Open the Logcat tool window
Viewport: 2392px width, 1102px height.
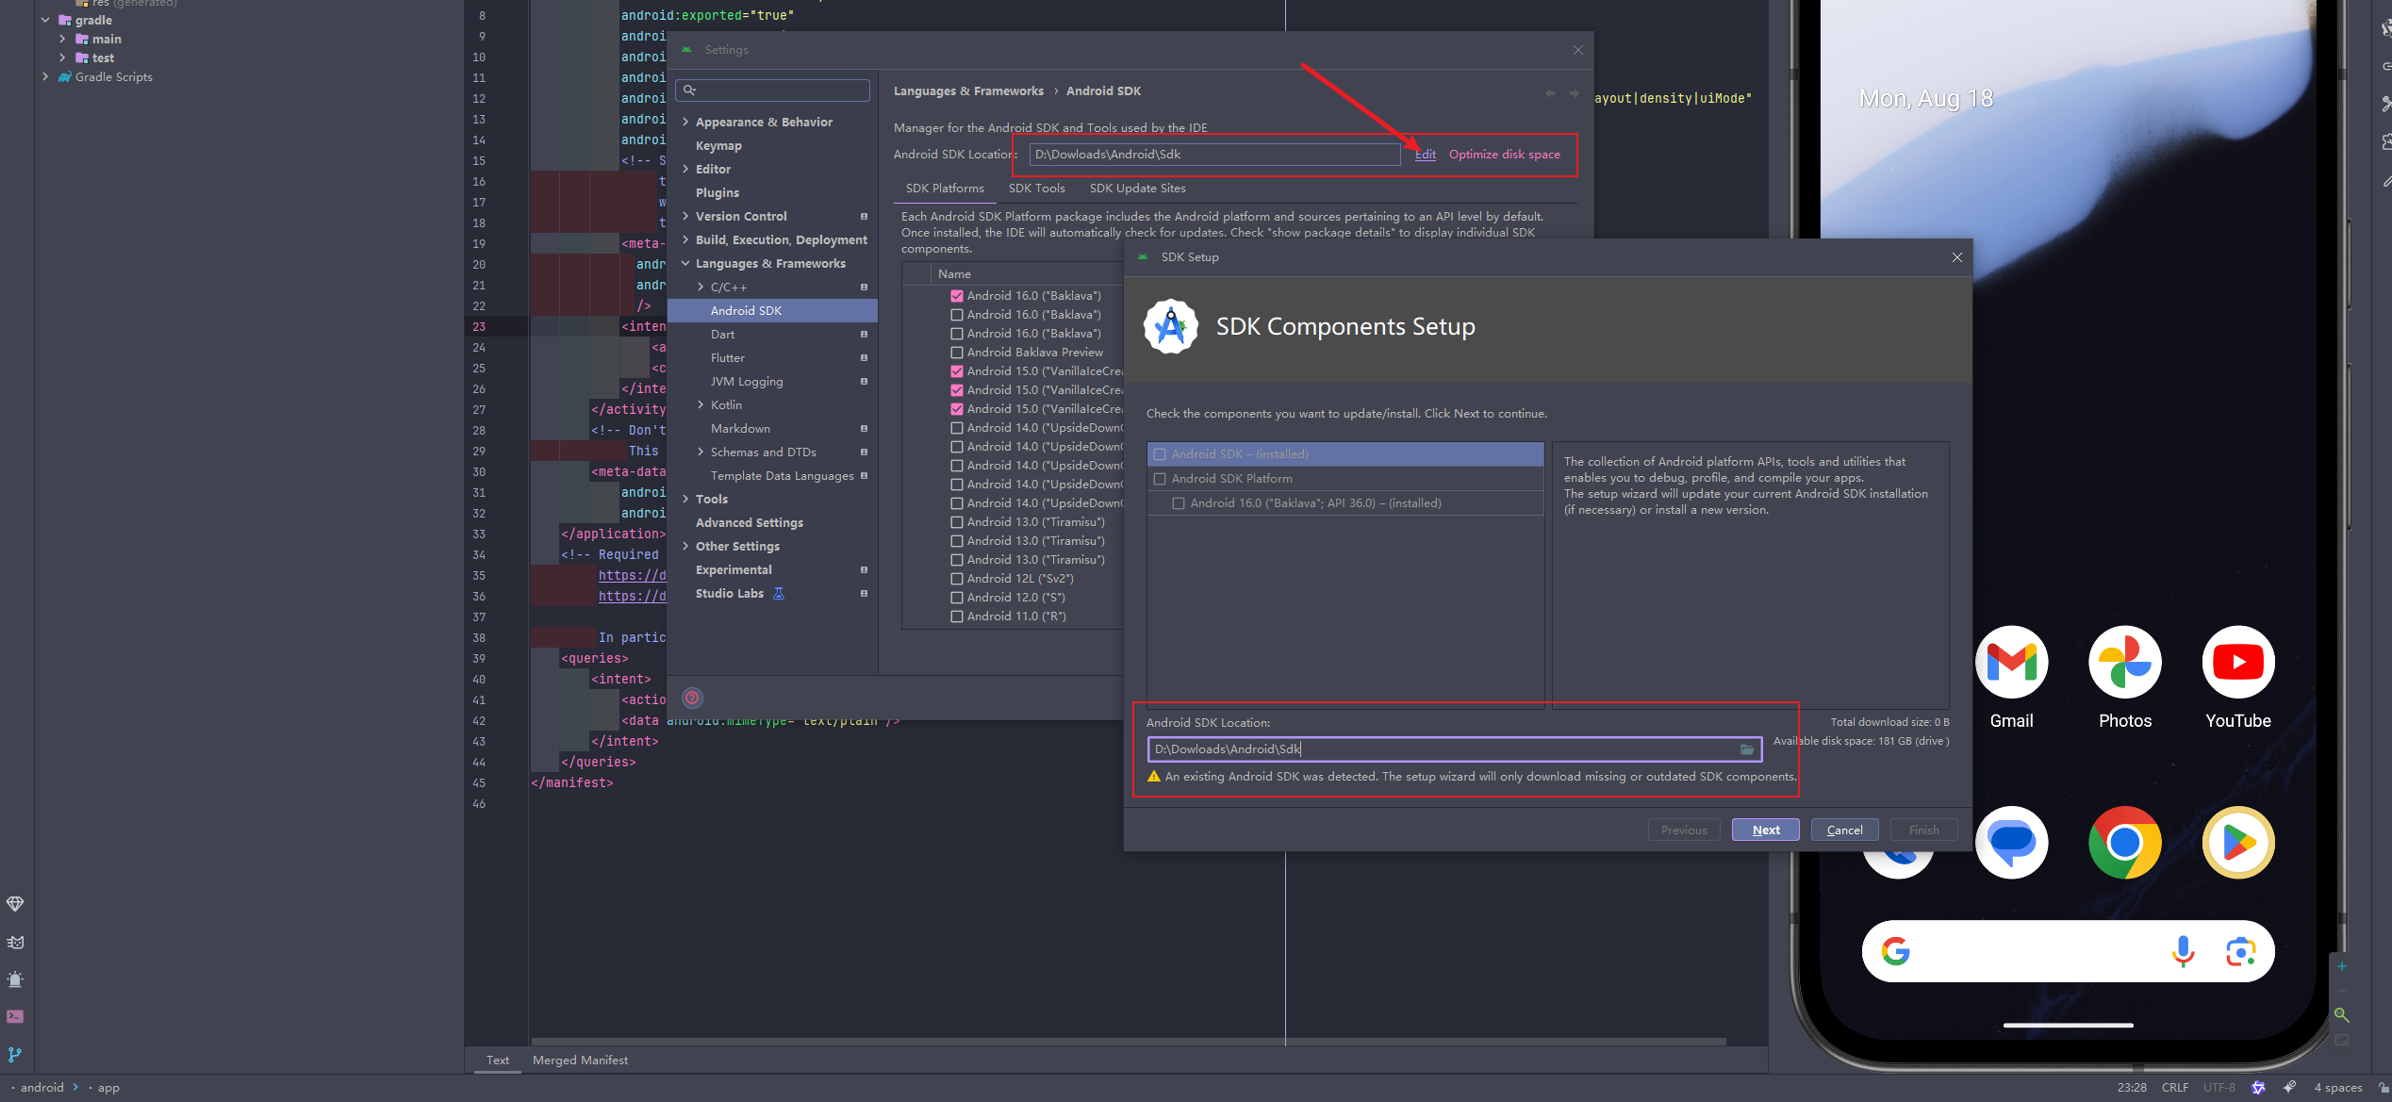[x=15, y=942]
